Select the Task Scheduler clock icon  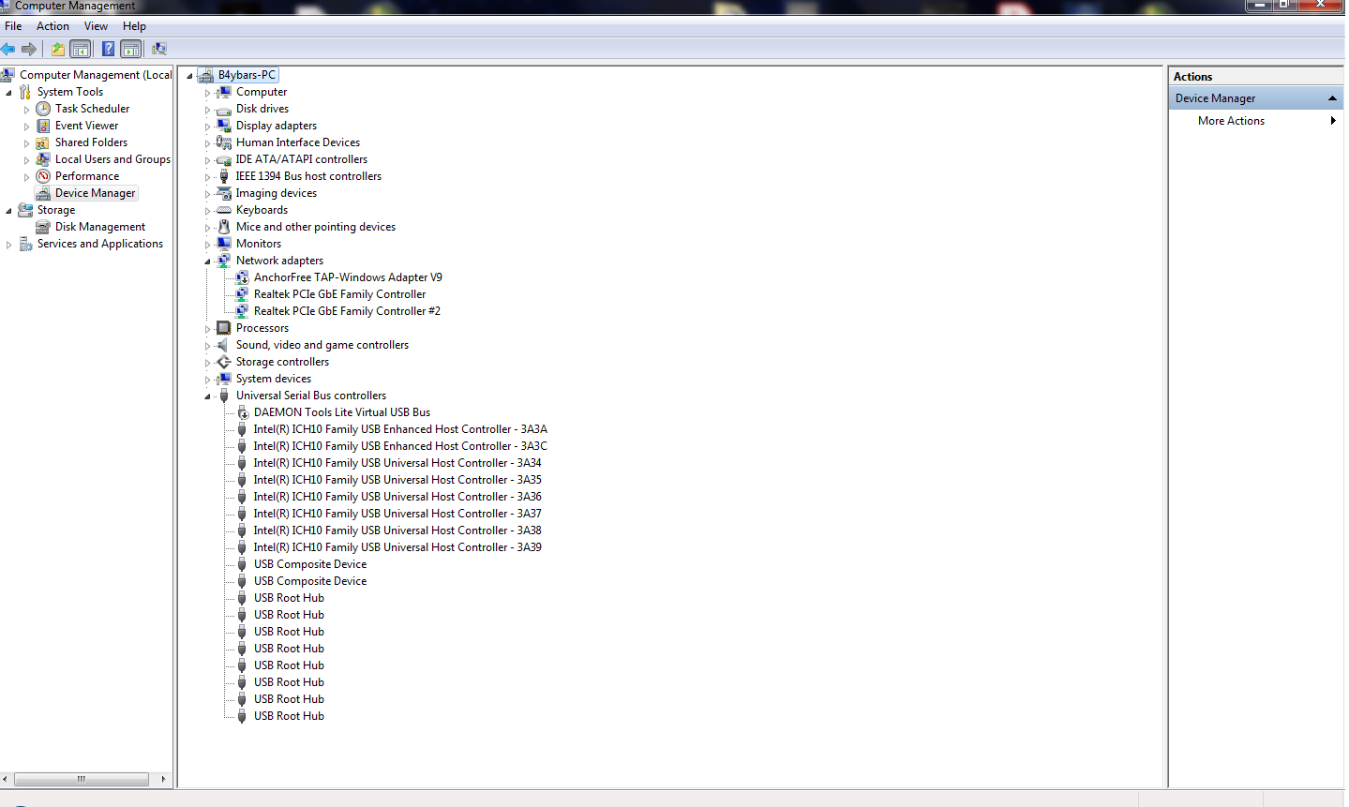pyautogui.click(x=43, y=109)
